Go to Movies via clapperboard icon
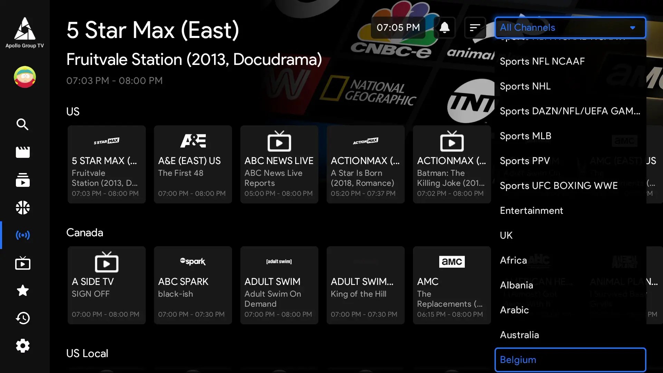The image size is (663, 373). (23, 152)
